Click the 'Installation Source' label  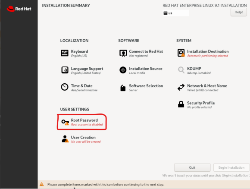(x=146, y=69)
